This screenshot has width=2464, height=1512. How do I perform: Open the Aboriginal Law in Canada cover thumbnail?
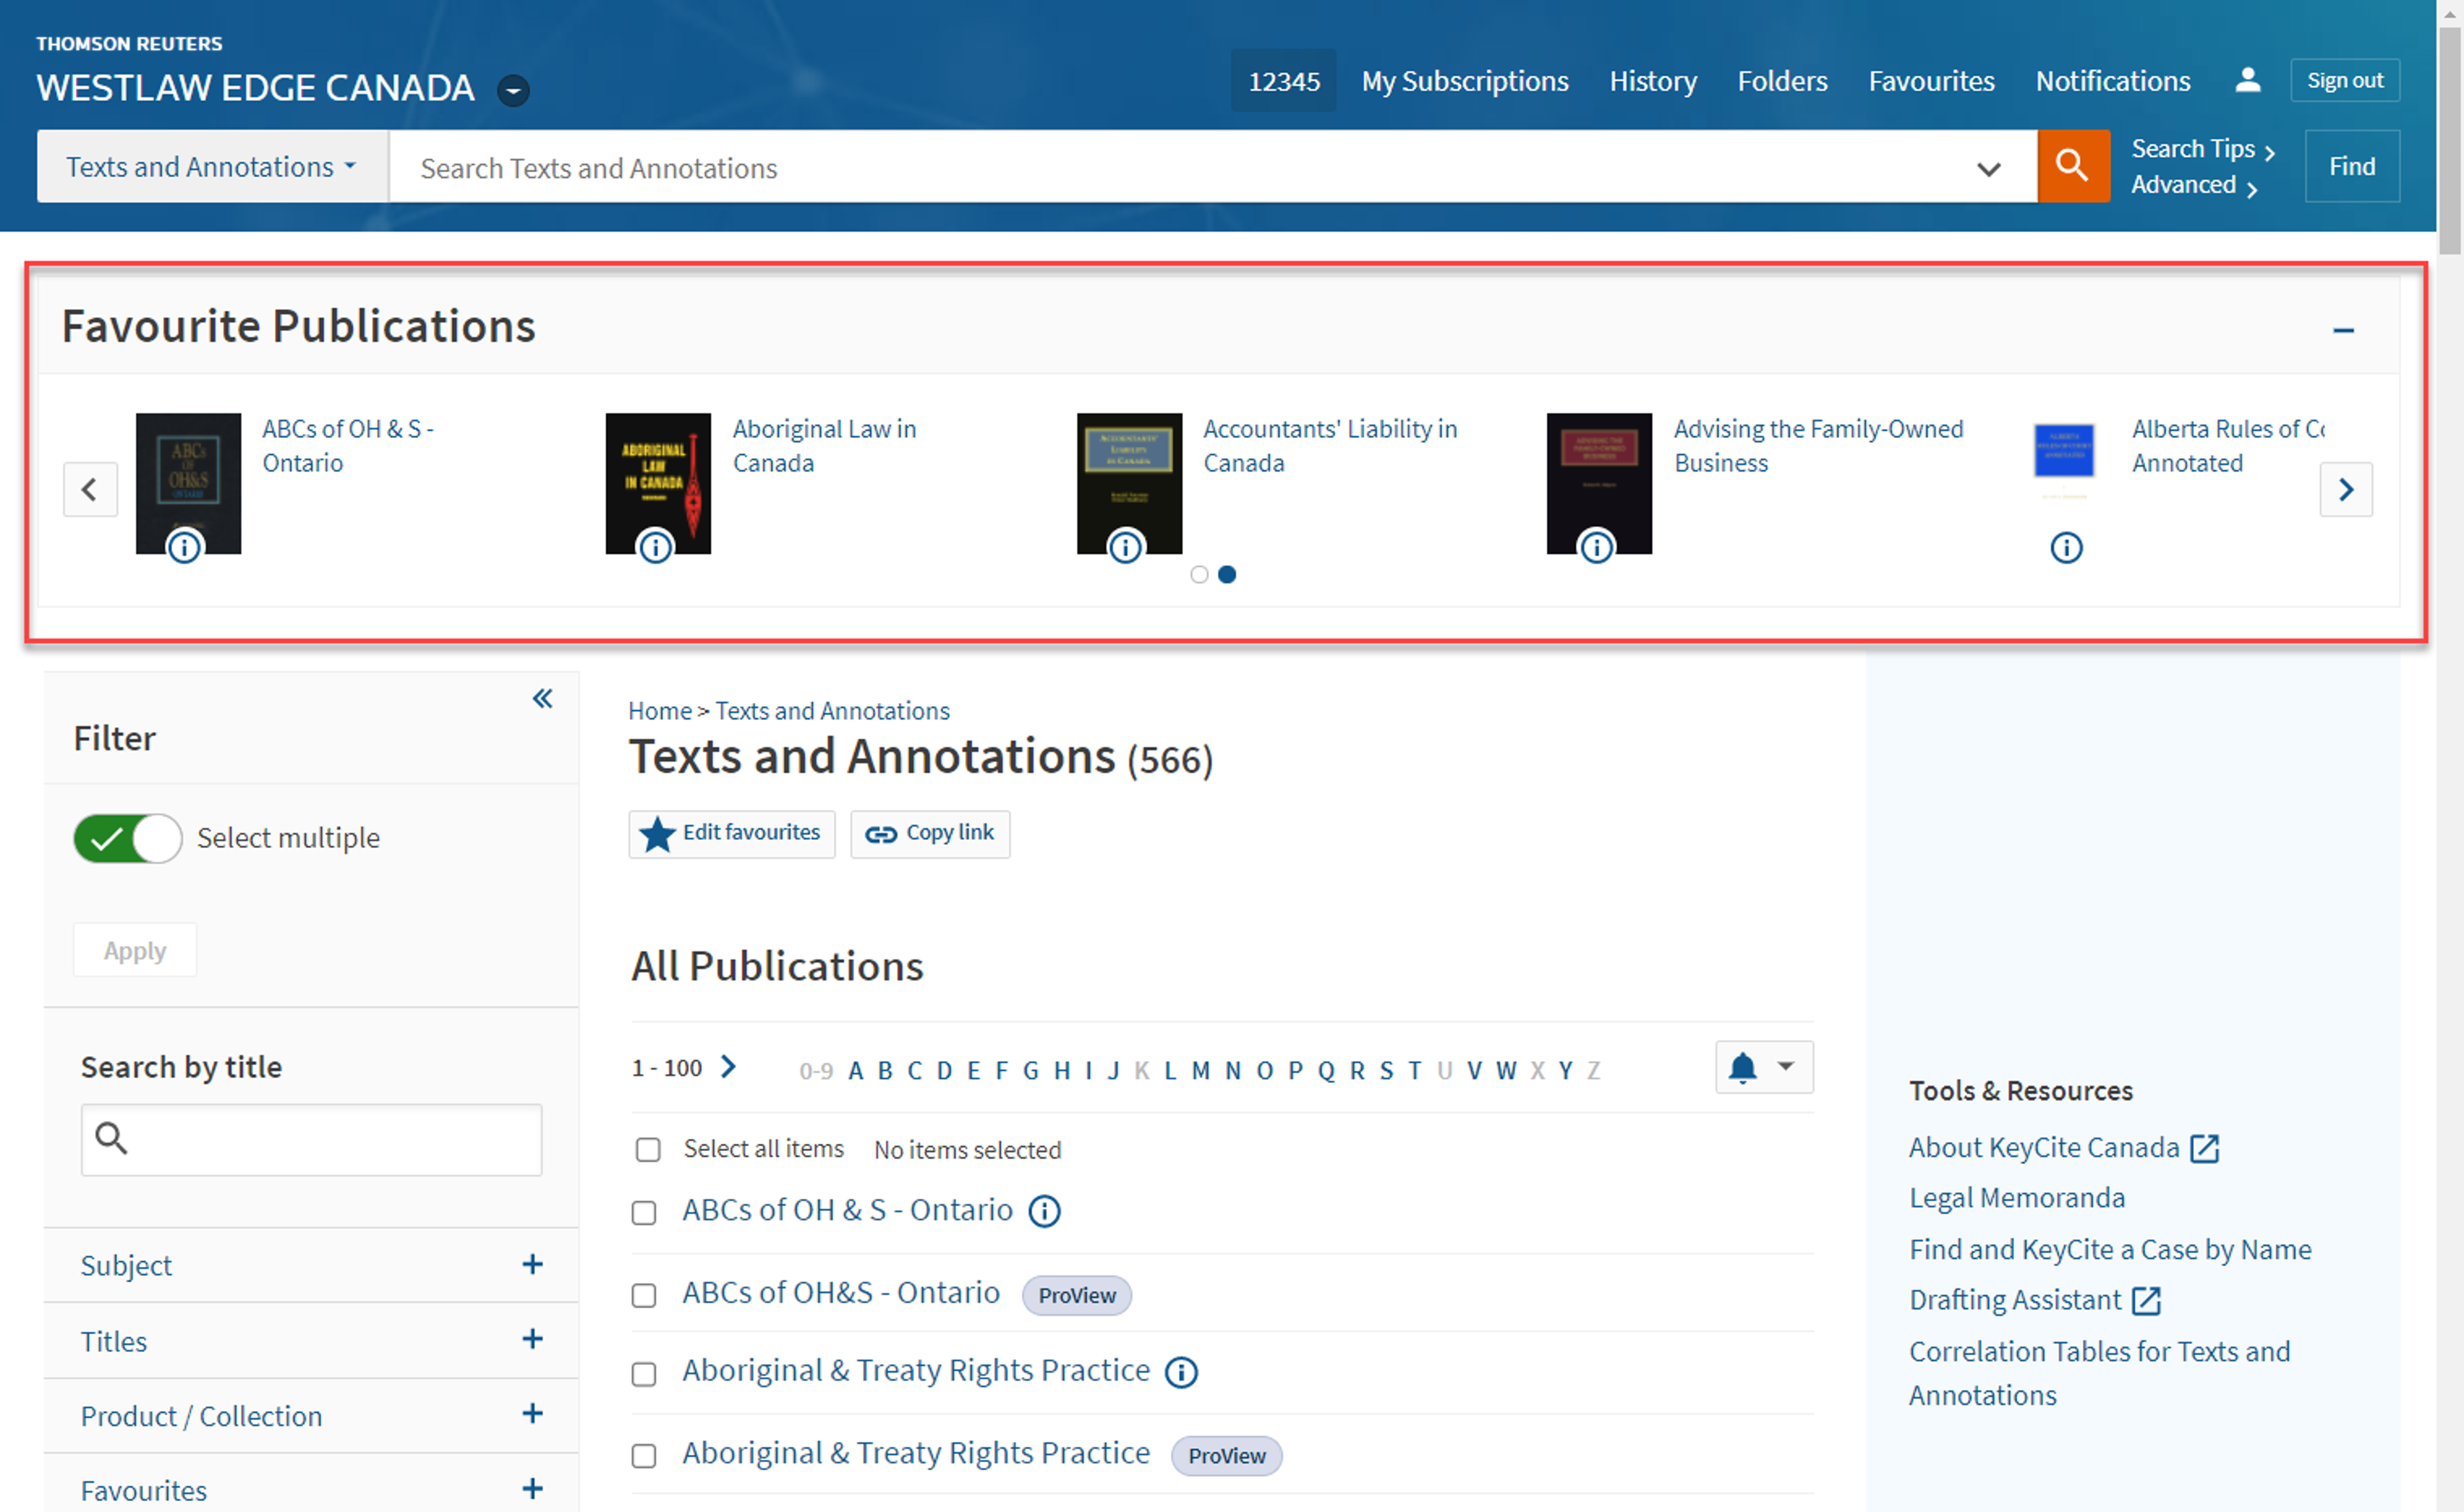click(658, 483)
